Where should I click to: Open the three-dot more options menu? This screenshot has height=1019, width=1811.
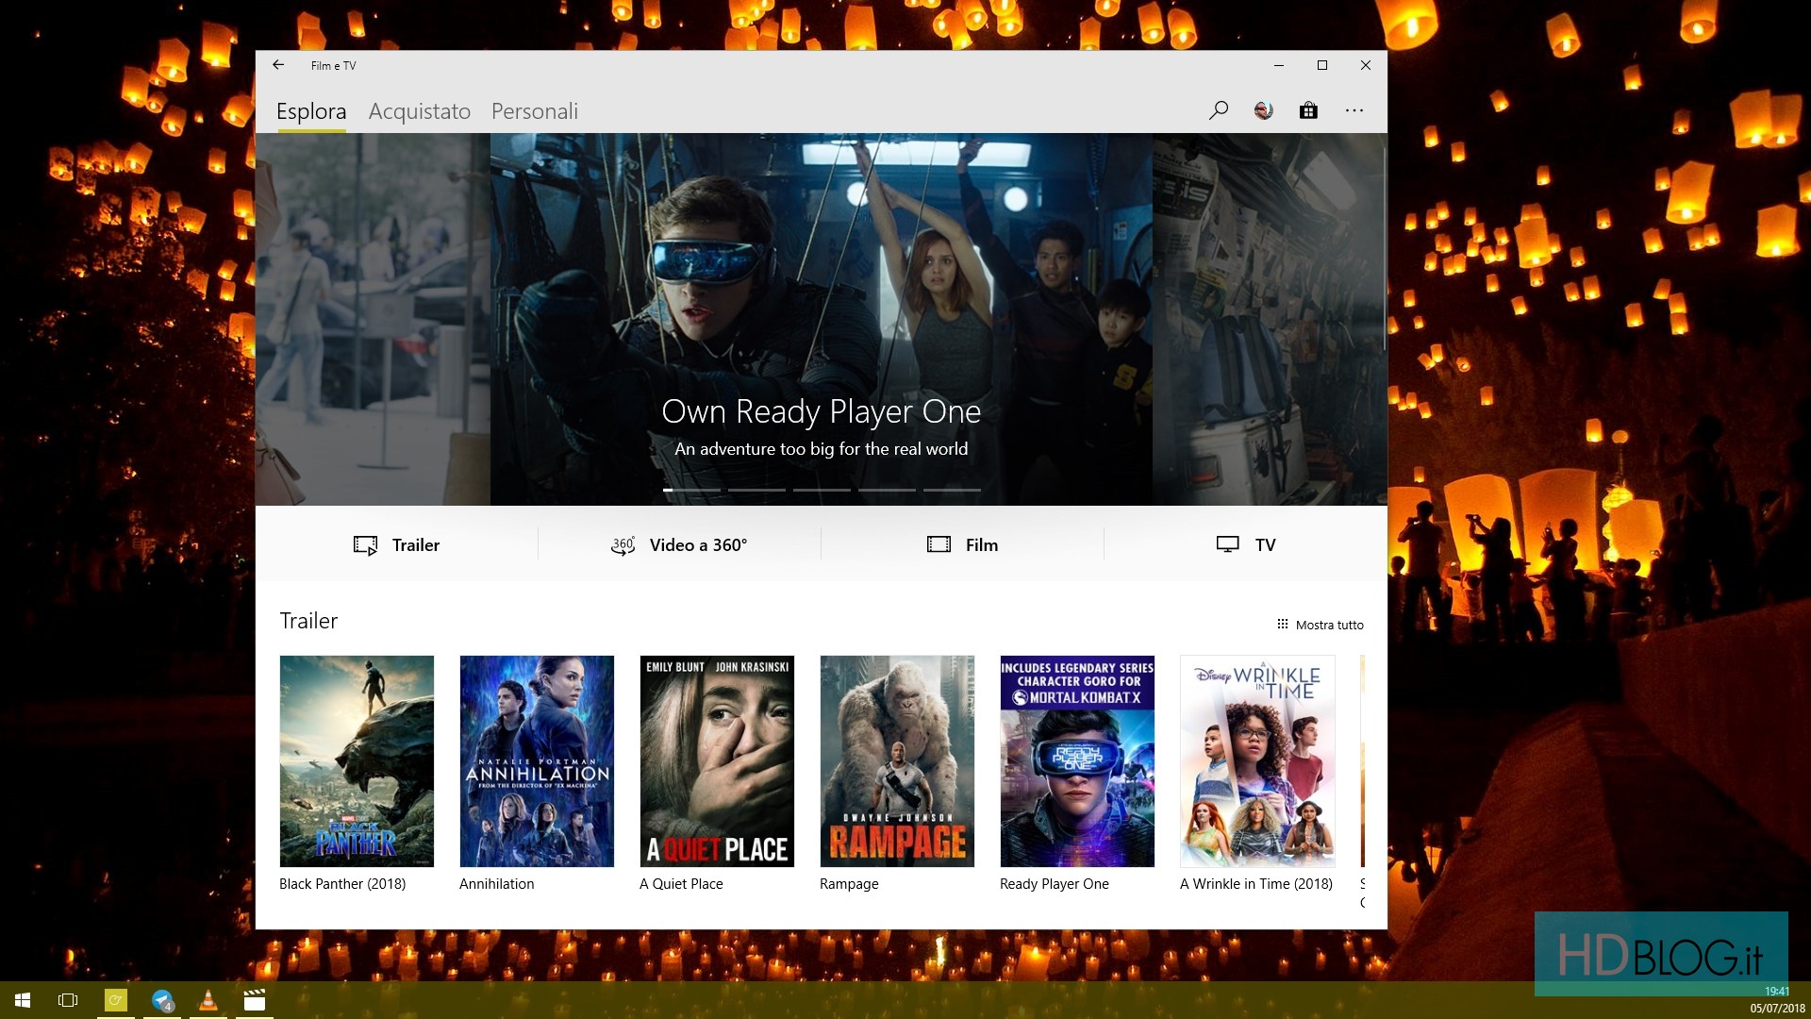(1354, 110)
